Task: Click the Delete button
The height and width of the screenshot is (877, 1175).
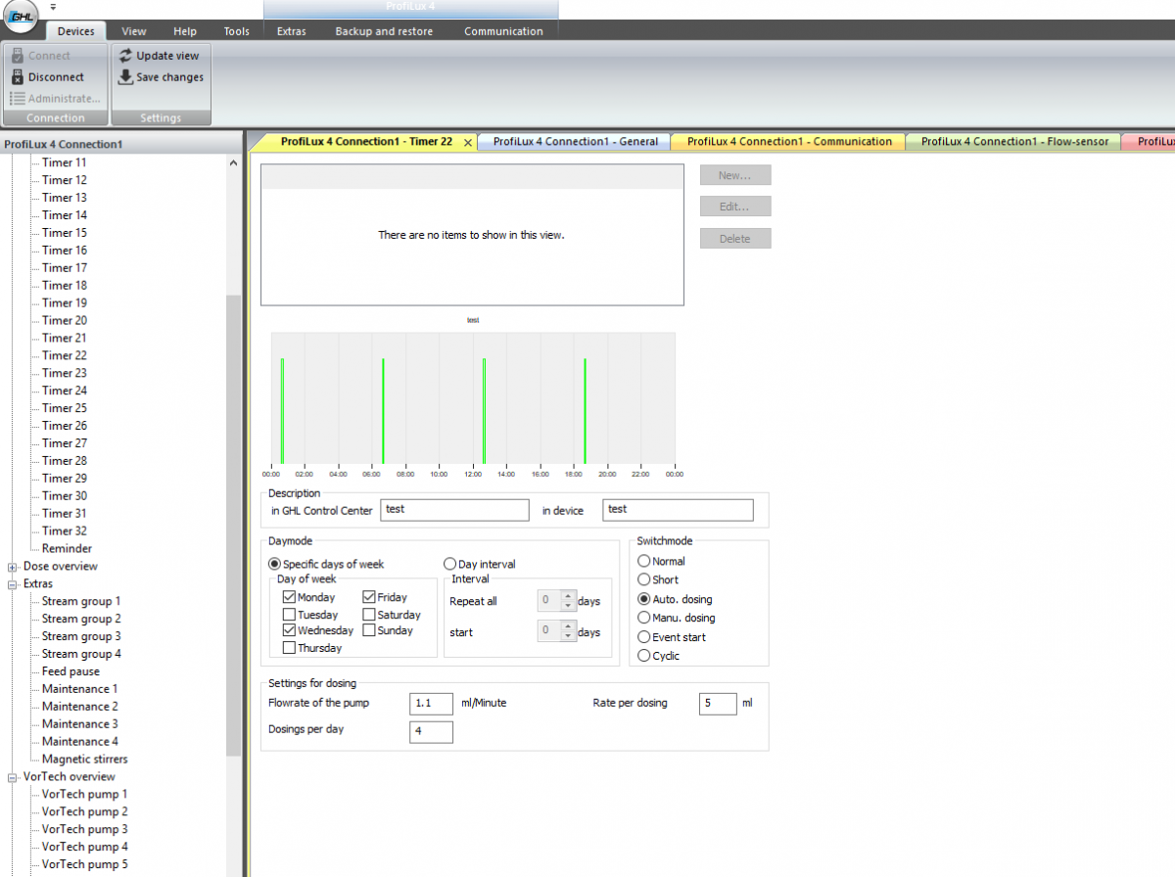Action: coord(735,239)
